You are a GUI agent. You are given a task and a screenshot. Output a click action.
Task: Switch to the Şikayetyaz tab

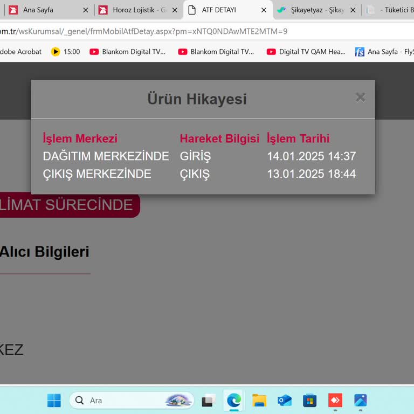[x=317, y=10]
